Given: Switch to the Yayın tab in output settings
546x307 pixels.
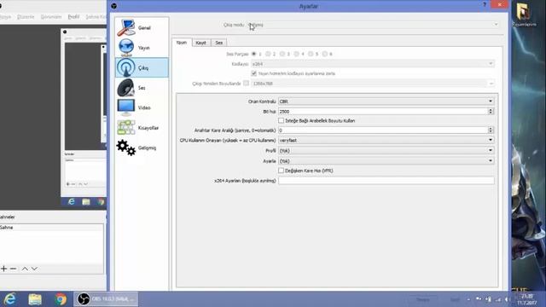Looking at the screenshot, I should pyautogui.click(x=182, y=43).
